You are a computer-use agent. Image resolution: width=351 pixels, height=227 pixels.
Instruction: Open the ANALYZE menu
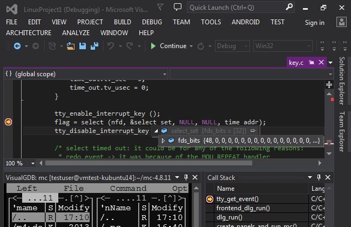point(76,33)
